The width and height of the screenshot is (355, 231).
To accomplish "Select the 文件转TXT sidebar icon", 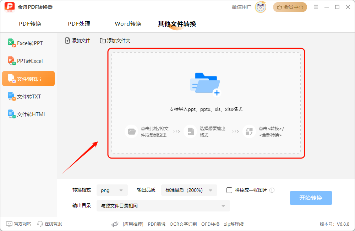I will tap(12, 96).
